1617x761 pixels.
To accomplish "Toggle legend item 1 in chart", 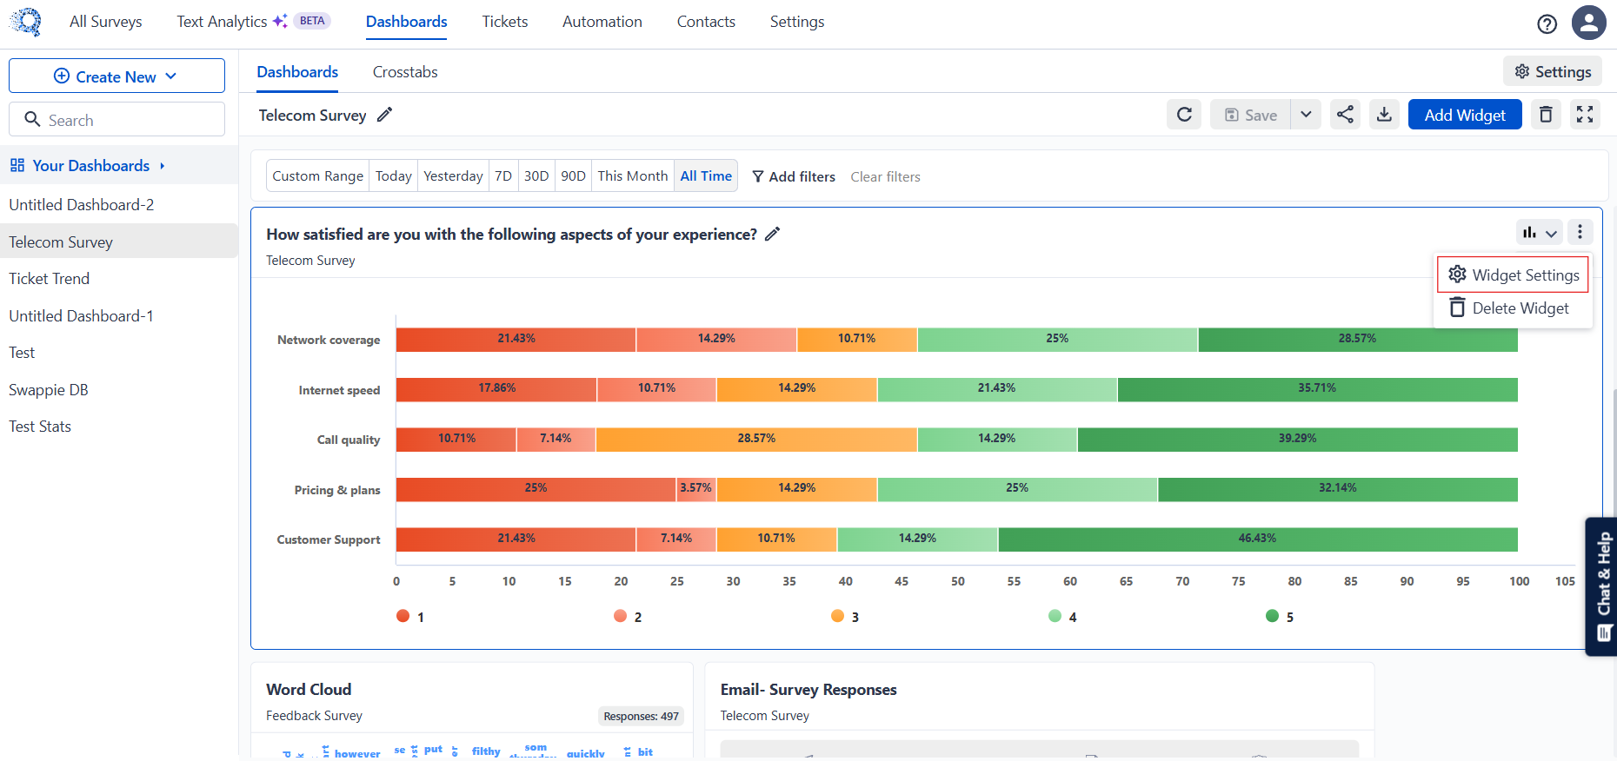I will (410, 616).
